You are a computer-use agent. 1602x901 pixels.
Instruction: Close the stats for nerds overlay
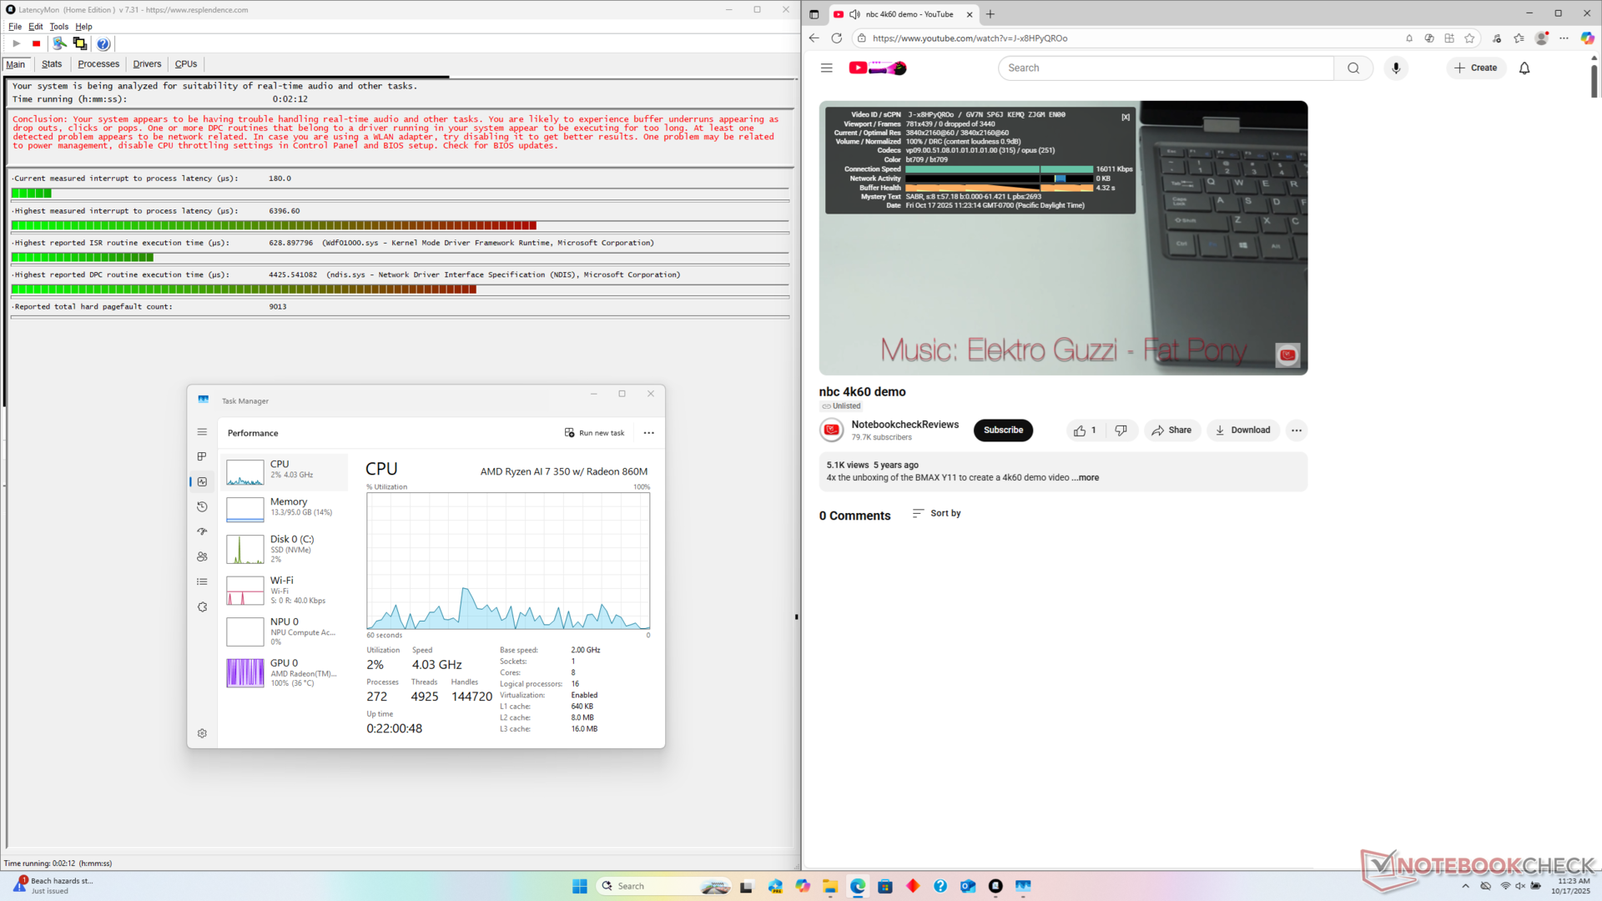(x=1126, y=117)
